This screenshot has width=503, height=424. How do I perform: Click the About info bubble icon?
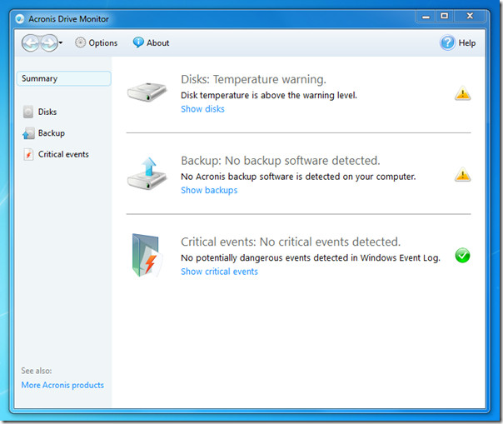click(x=138, y=42)
